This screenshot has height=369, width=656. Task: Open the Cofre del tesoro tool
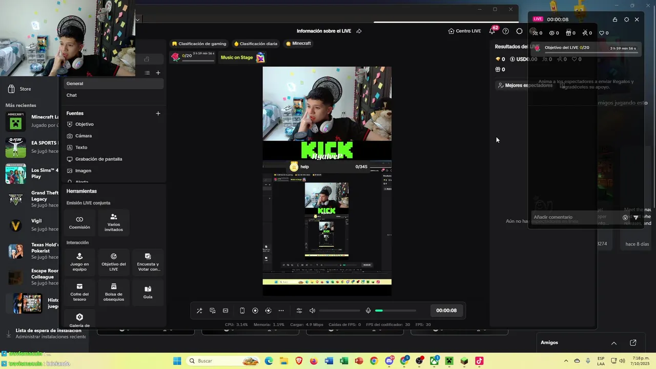pos(79,292)
